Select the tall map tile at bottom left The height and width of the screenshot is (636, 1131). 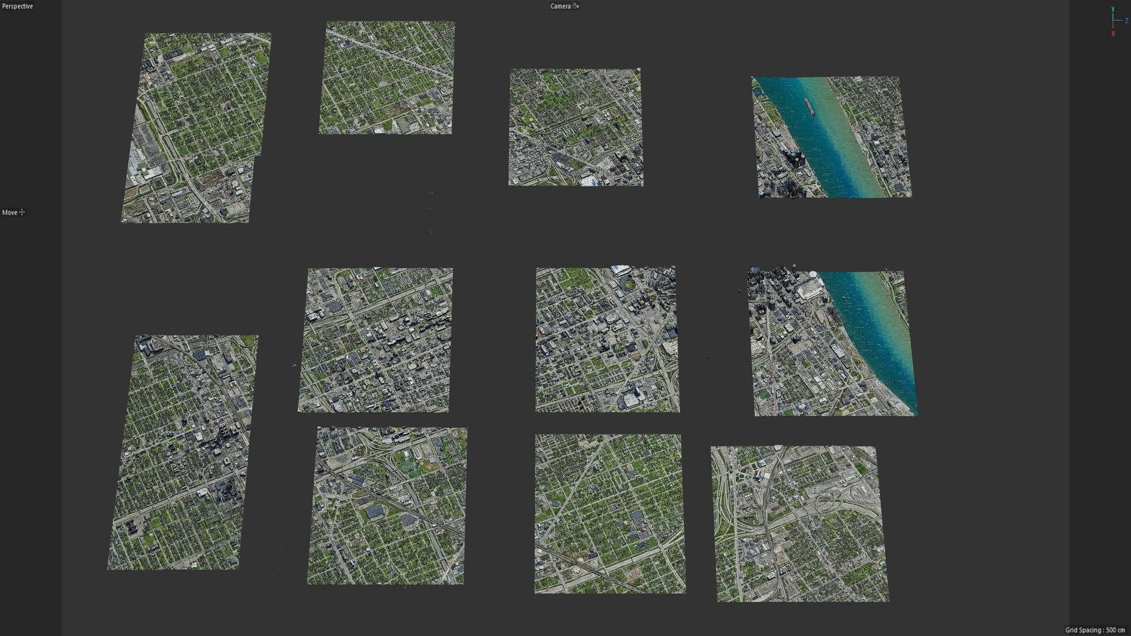coord(183,452)
